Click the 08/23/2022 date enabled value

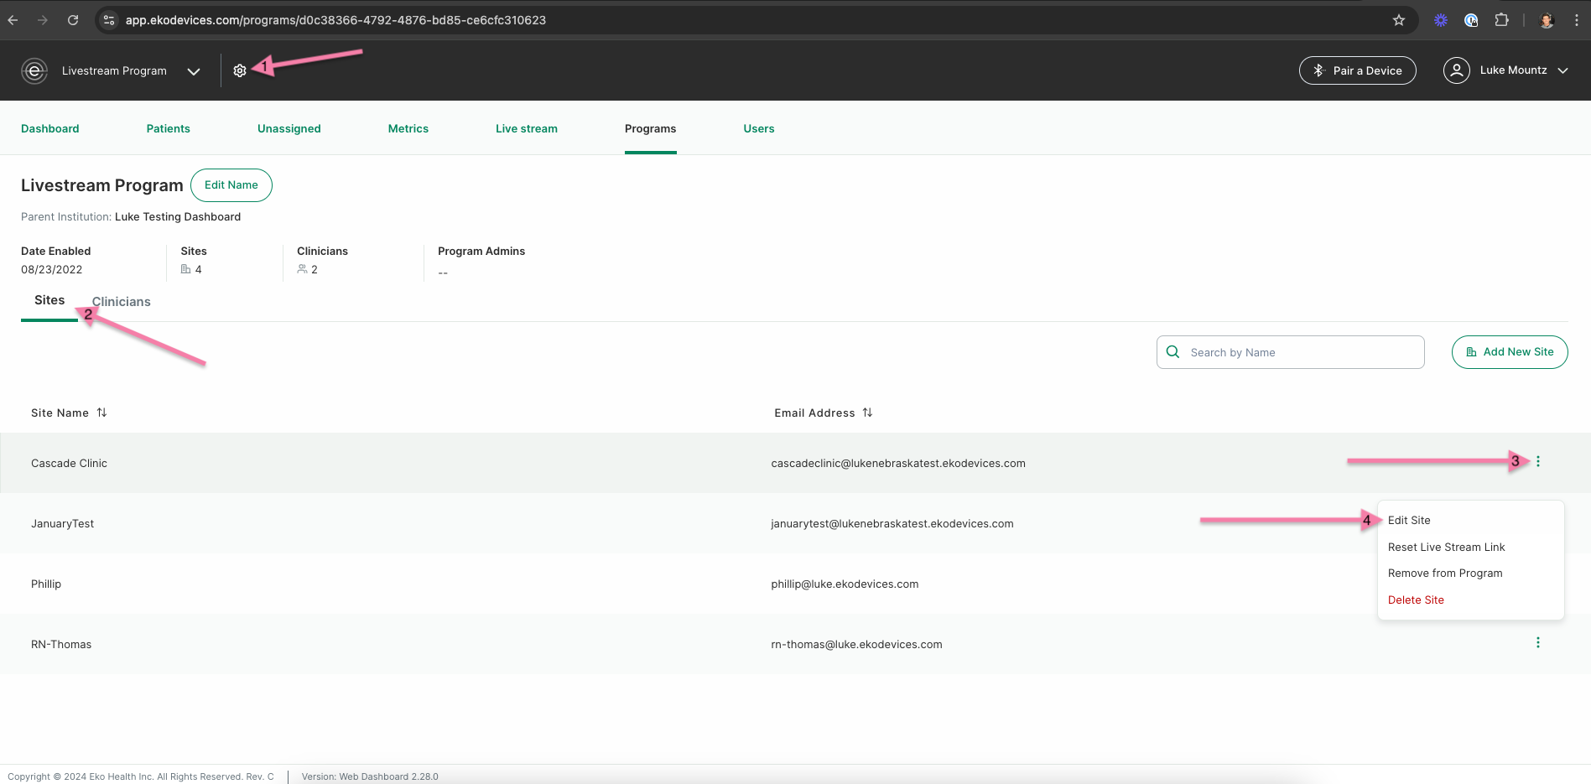[x=52, y=269]
